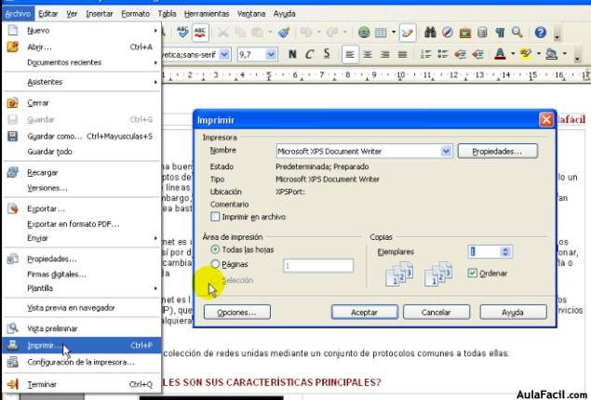This screenshot has height=400, width=591.
Task: Select the Páginas radio button
Action: 215,264
